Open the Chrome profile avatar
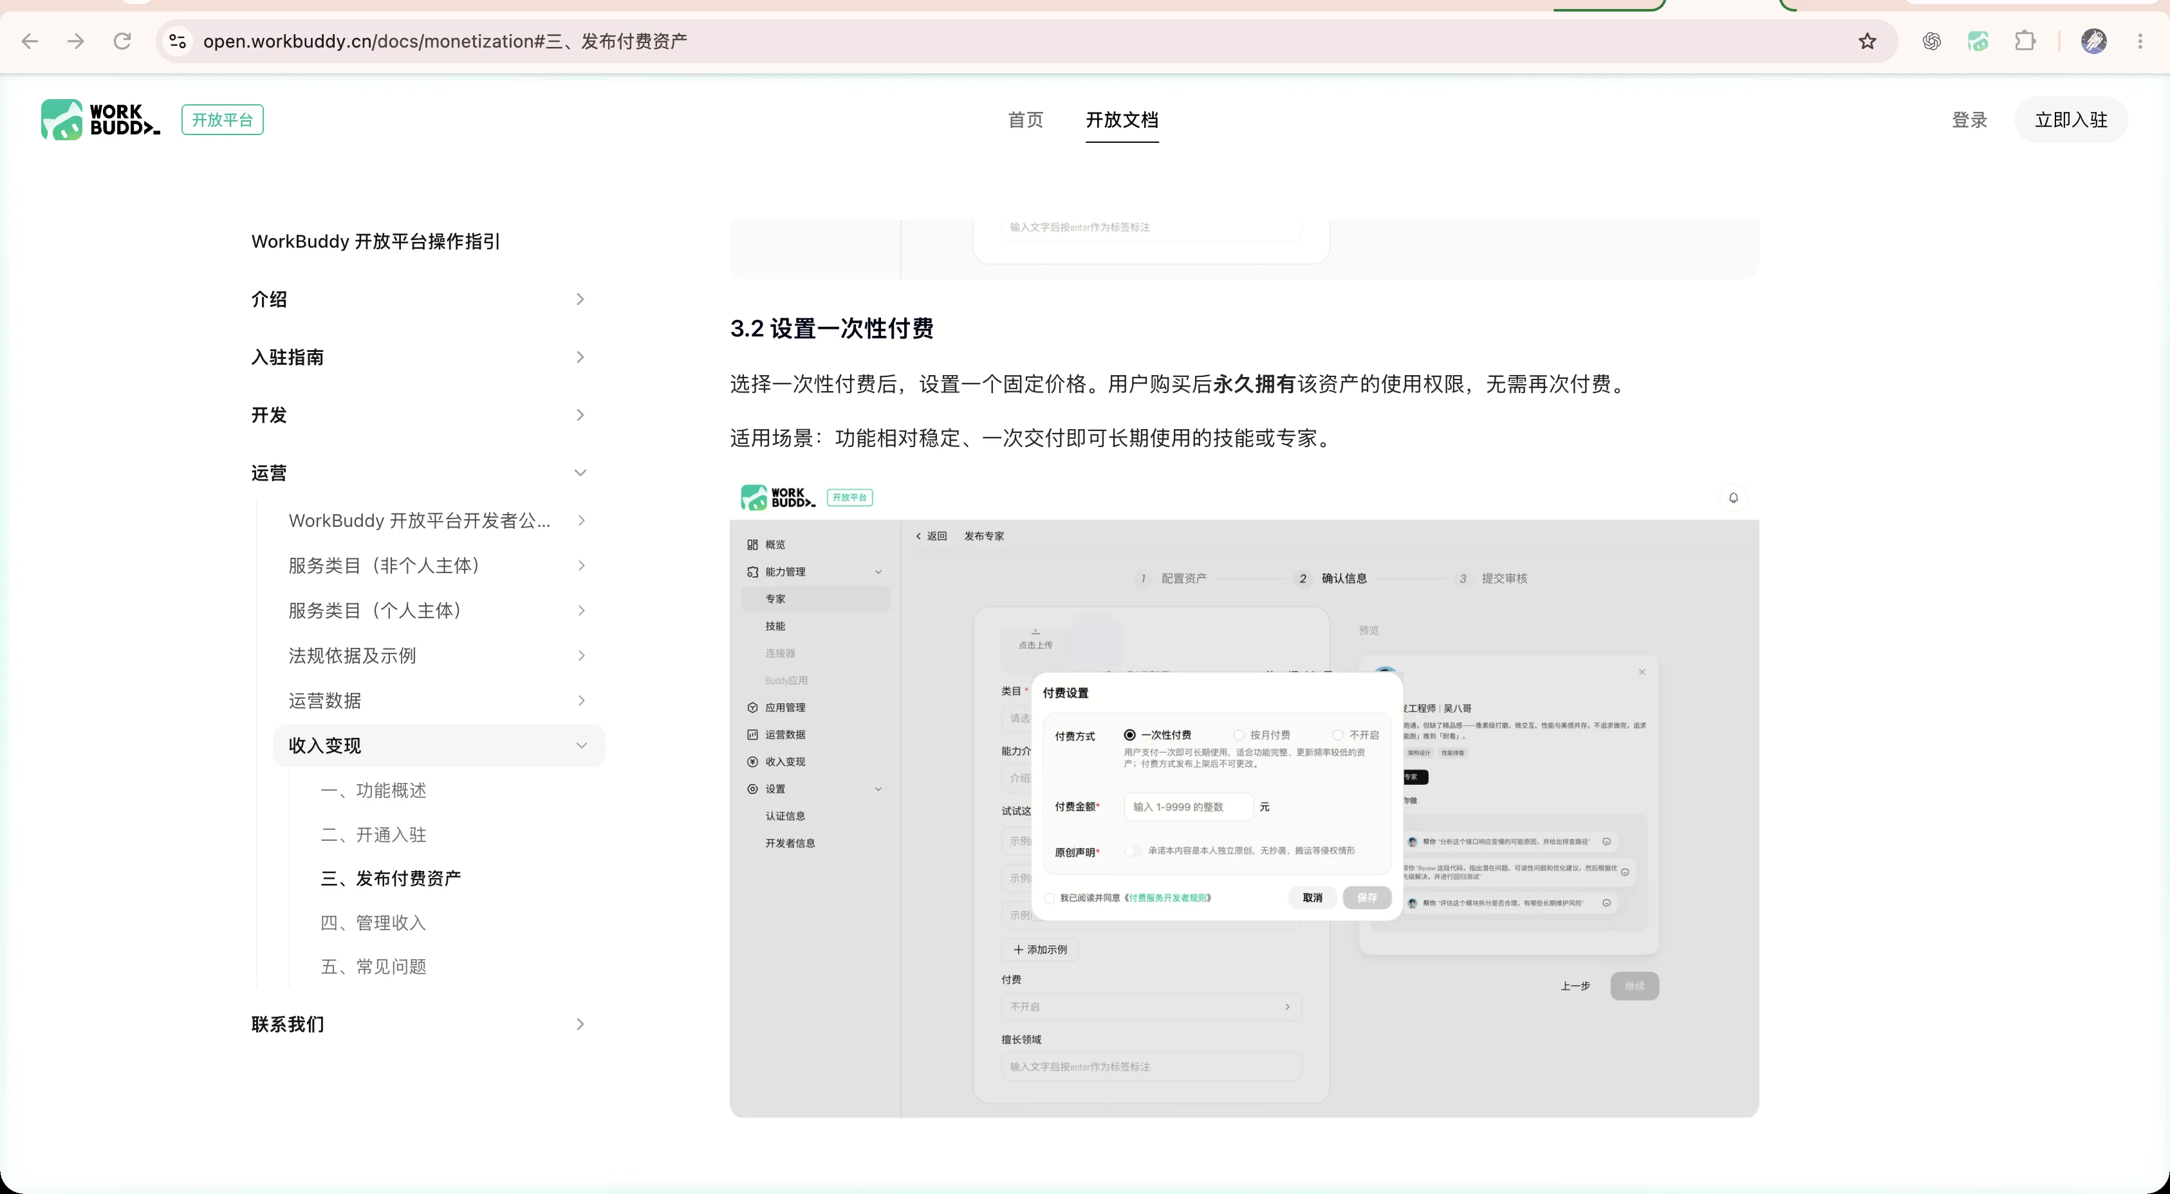Image resolution: width=2170 pixels, height=1194 pixels. tap(2093, 41)
